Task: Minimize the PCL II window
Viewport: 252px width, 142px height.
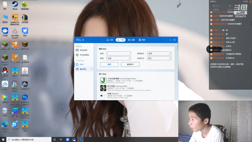Action: [170, 40]
